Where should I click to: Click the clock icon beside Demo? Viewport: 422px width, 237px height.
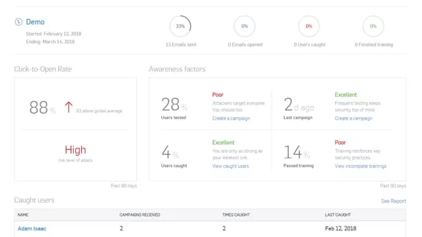(18, 22)
